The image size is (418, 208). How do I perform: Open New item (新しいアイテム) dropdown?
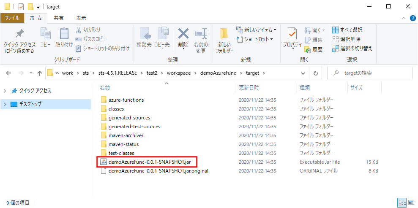[x=257, y=30]
